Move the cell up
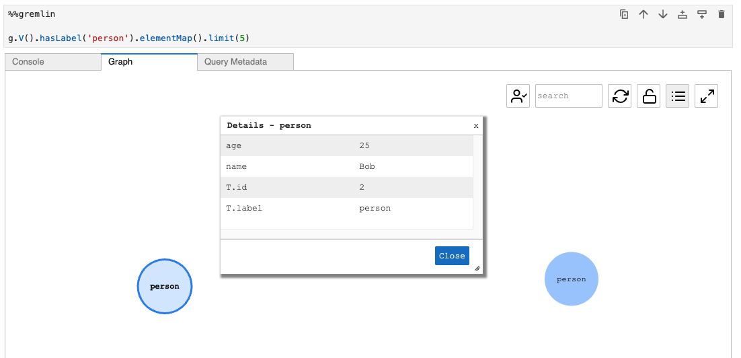The width and height of the screenshot is (741, 358). coord(643,14)
